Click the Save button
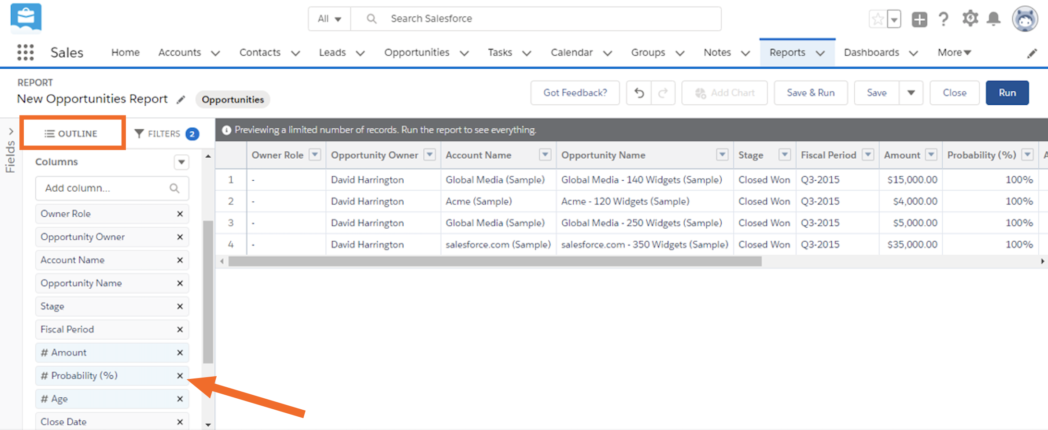Viewport: 1048px width, 430px height. coord(877,93)
